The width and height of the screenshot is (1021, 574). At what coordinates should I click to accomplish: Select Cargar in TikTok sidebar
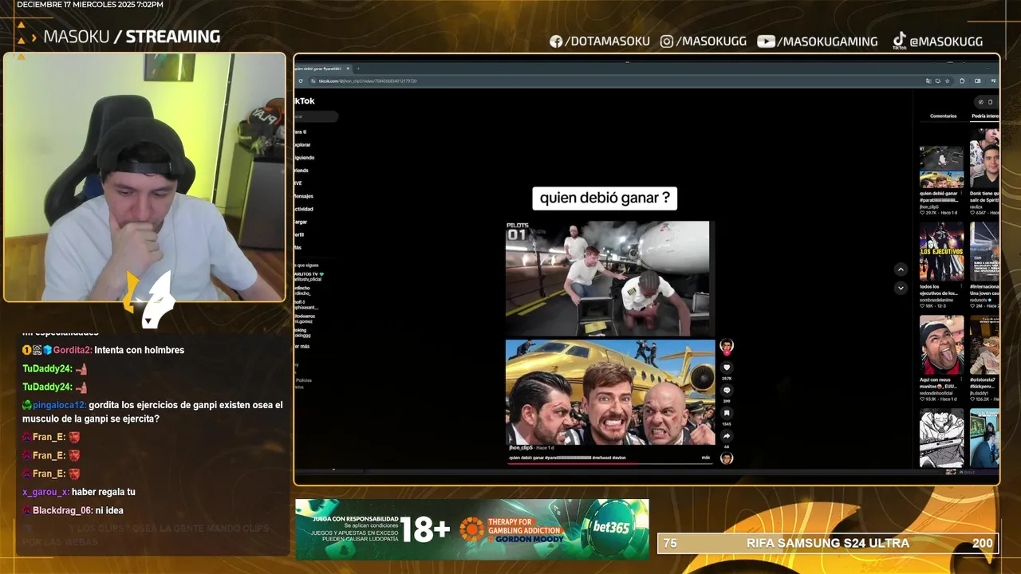tap(301, 222)
